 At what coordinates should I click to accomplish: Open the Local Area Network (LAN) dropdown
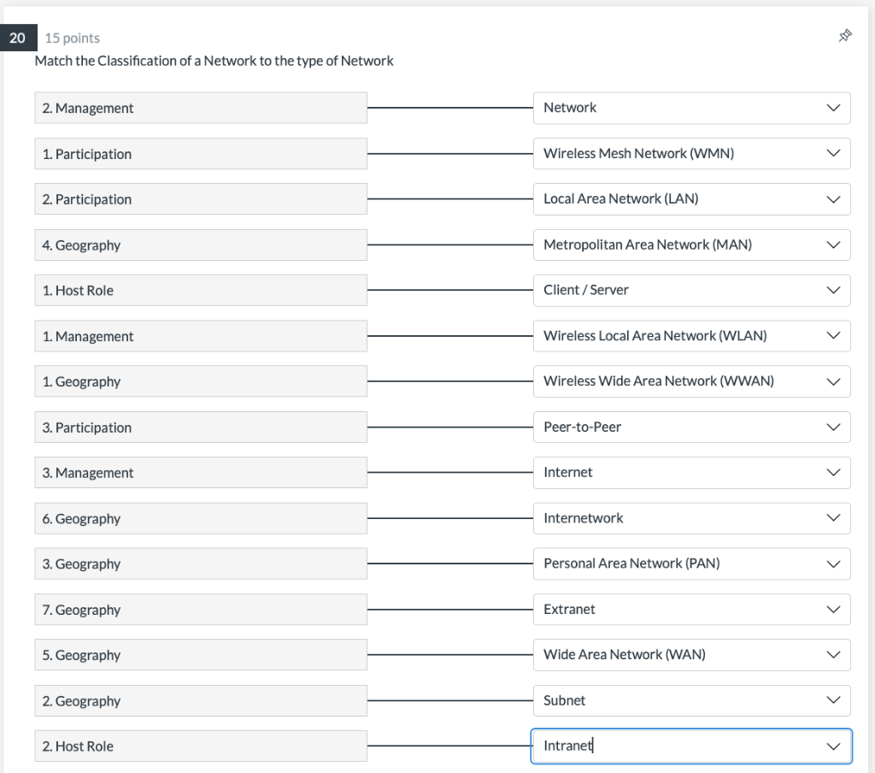[691, 199]
